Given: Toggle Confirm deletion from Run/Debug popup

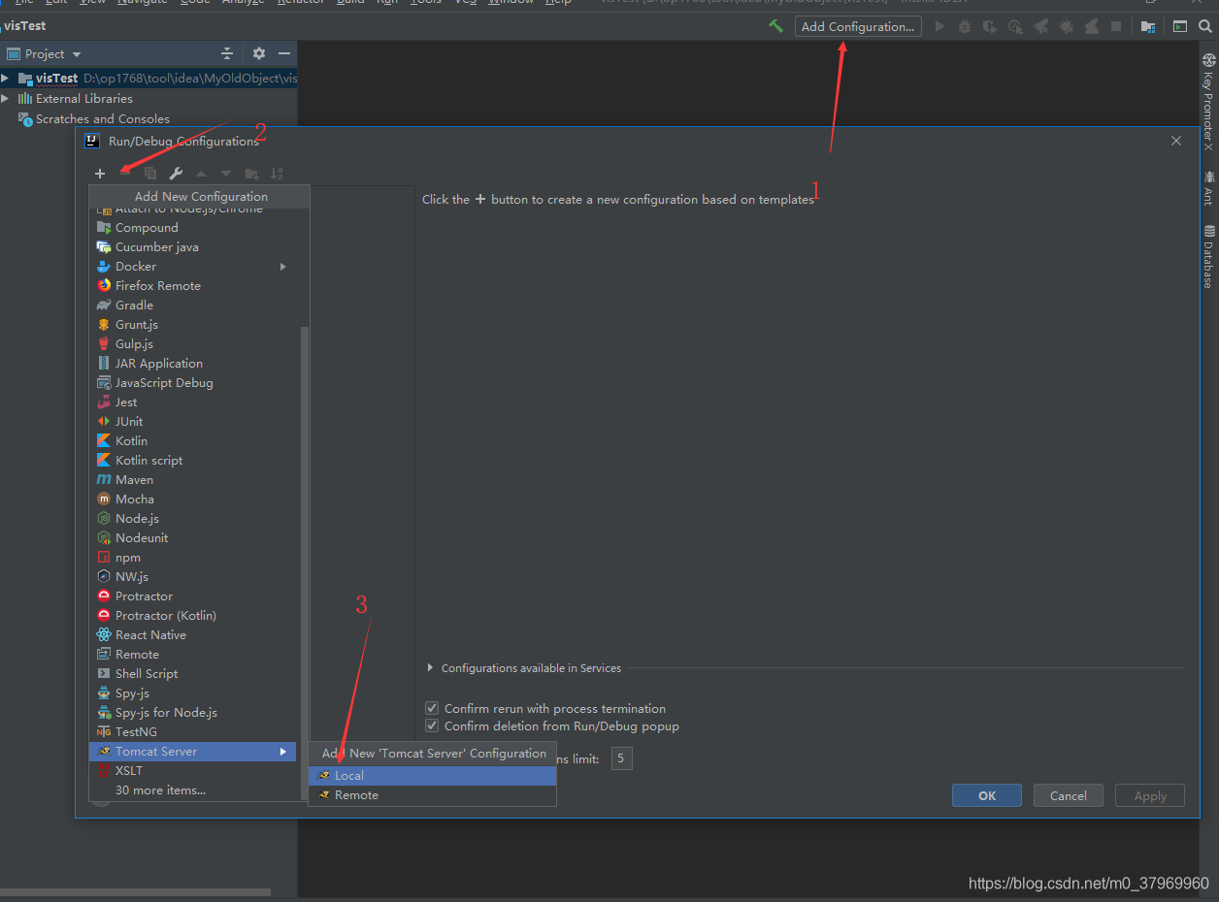Looking at the screenshot, I should point(432,725).
